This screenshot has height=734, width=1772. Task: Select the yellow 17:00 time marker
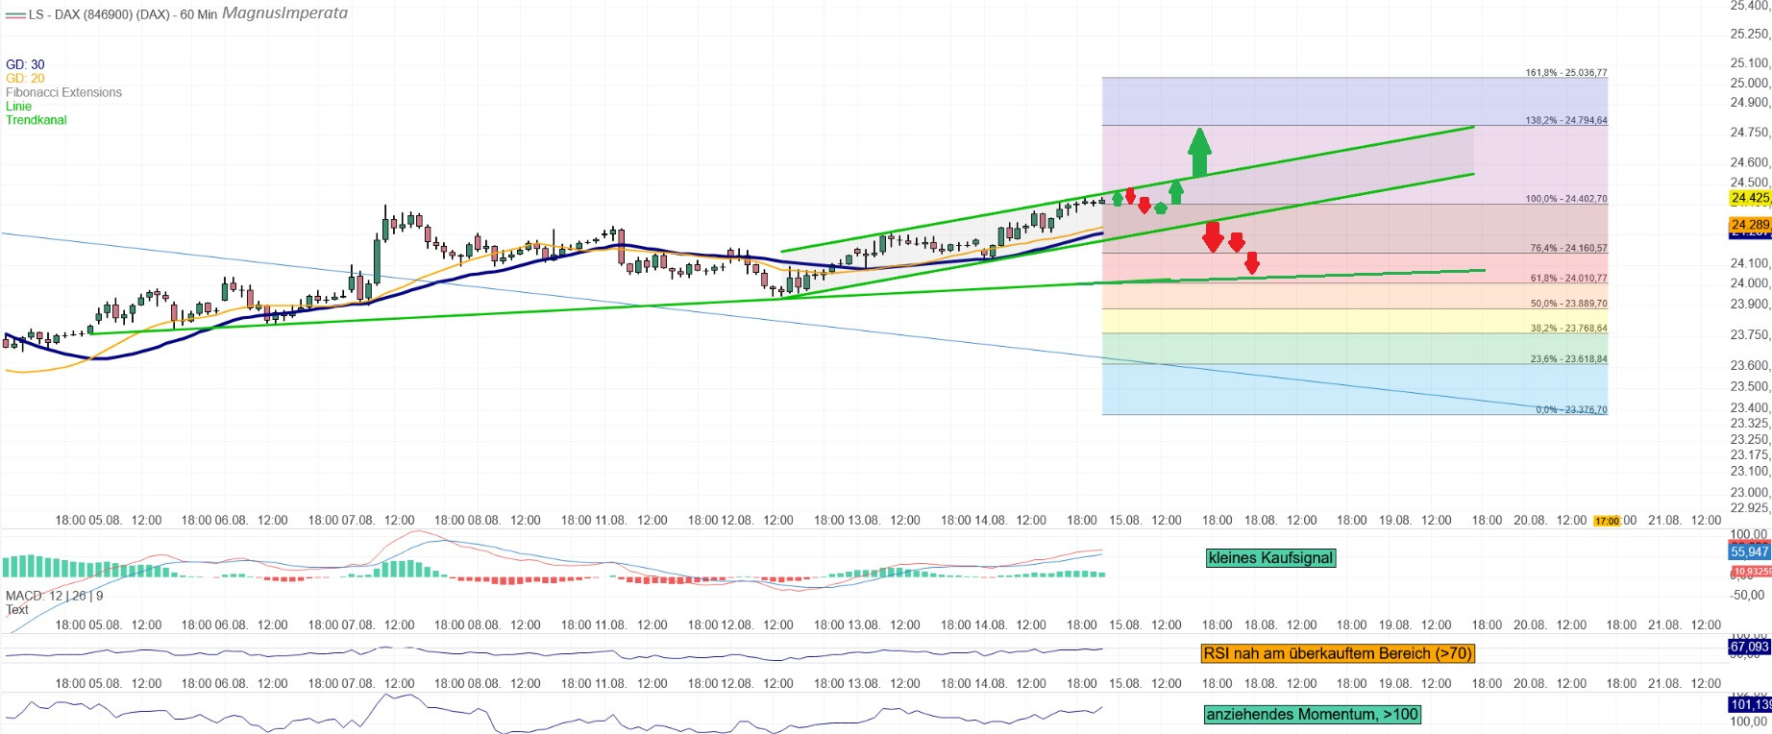tap(1607, 521)
